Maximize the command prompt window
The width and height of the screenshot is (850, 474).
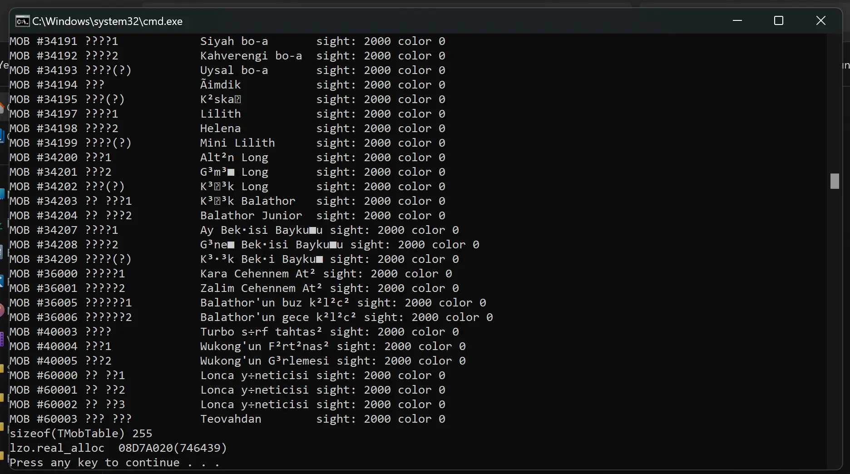point(779,20)
